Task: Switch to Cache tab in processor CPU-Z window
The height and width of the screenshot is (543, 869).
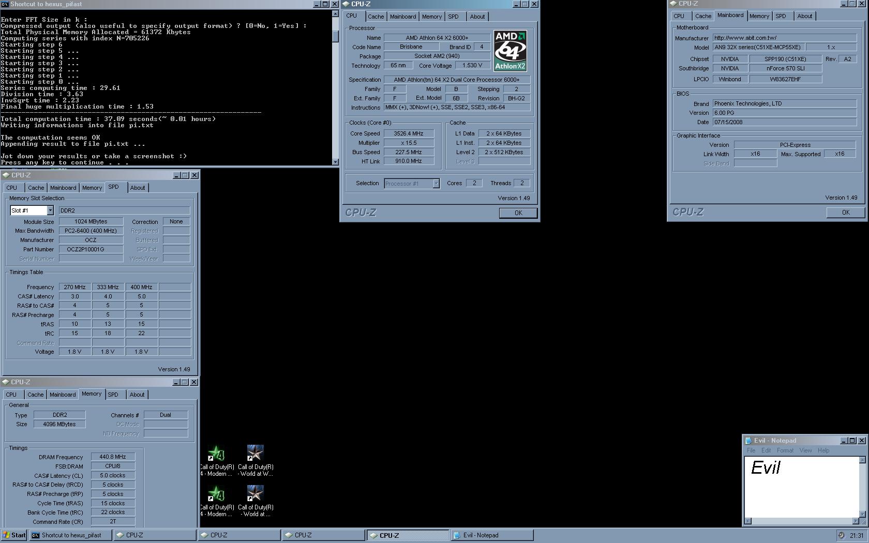Action: [x=376, y=17]
